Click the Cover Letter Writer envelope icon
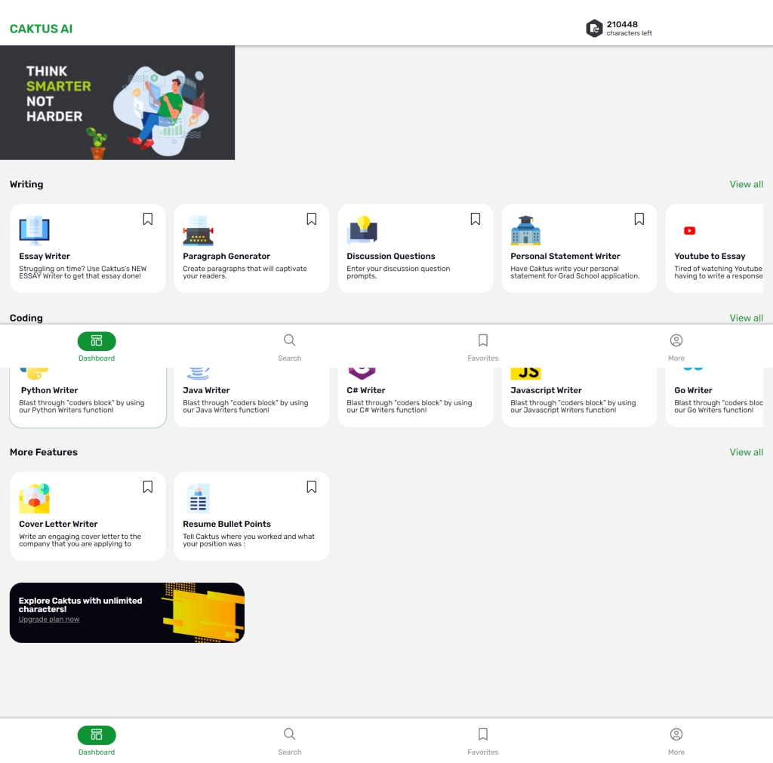The image size is (773, 763). pyautogui.click(x=34, y=498)
